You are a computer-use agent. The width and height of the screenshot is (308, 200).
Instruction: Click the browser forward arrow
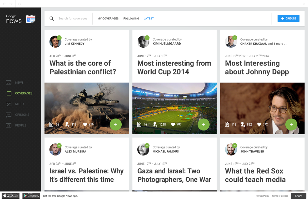click(11, 4)
